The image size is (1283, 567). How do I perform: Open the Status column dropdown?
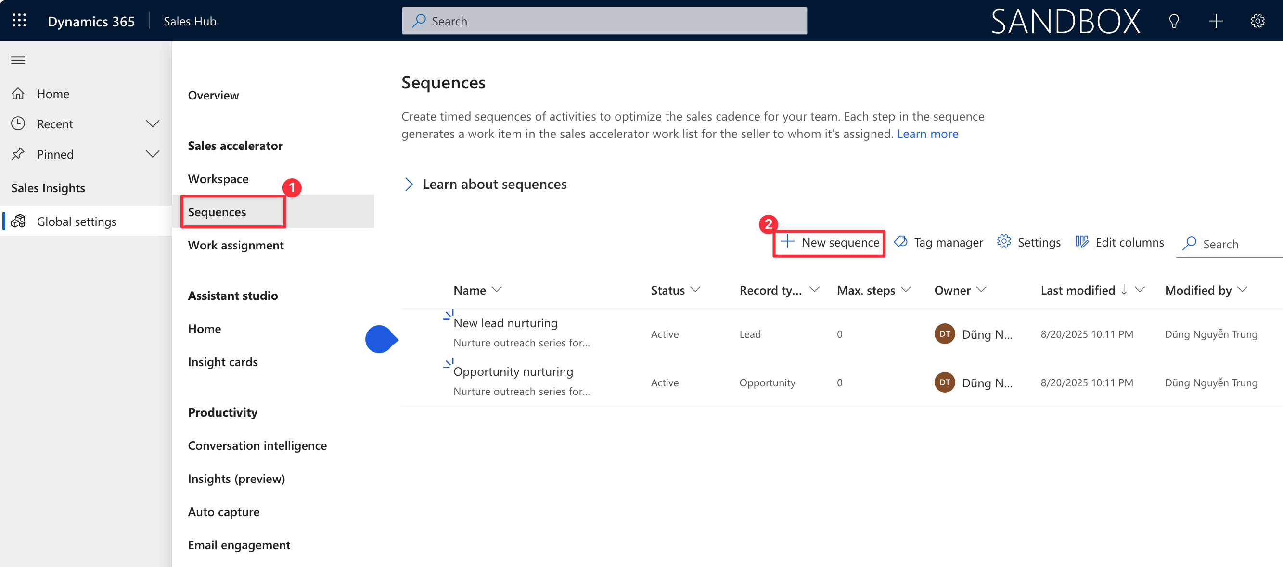point(696,290)
